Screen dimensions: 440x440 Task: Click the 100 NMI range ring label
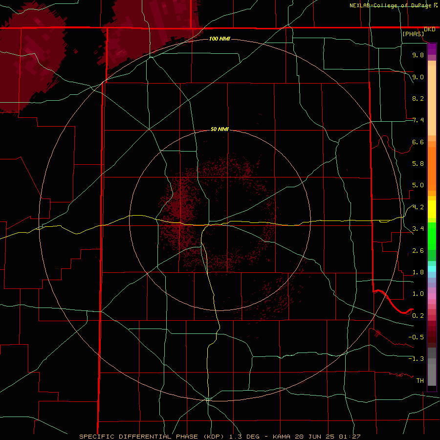[x=220, y=39]
